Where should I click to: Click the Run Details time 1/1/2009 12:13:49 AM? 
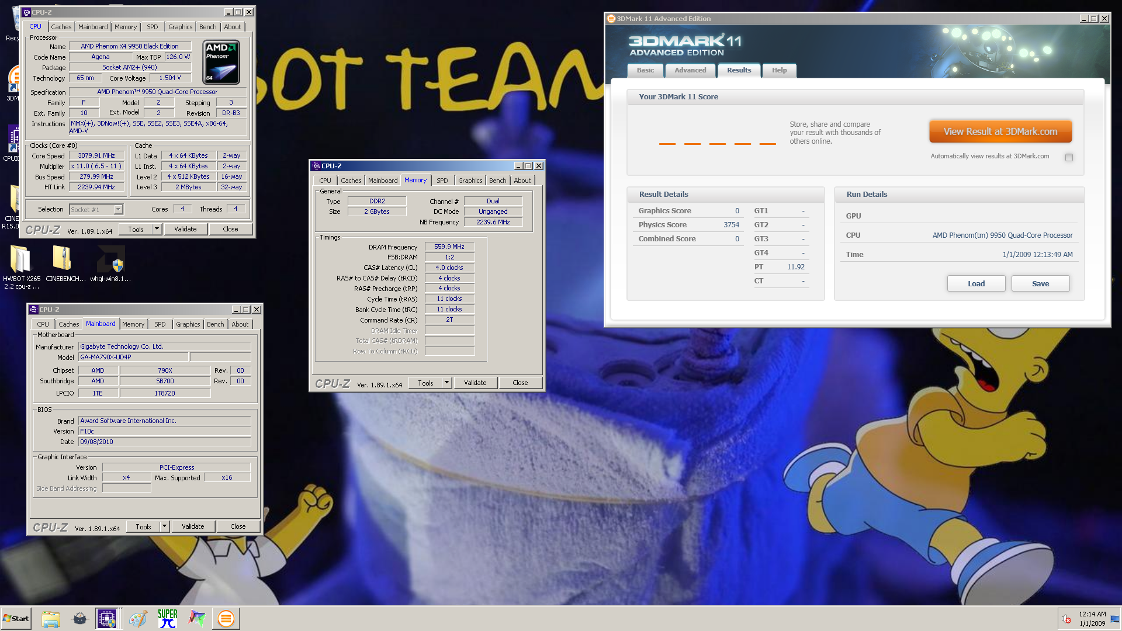[1037, 255]
